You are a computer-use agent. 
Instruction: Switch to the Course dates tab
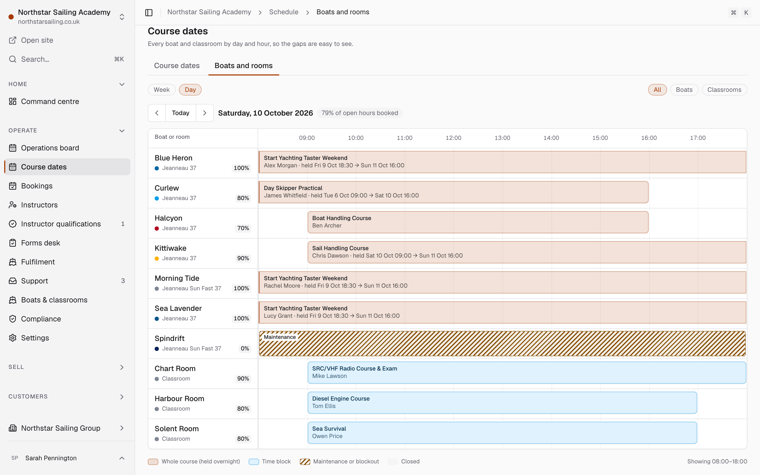[x=177, y=66]
